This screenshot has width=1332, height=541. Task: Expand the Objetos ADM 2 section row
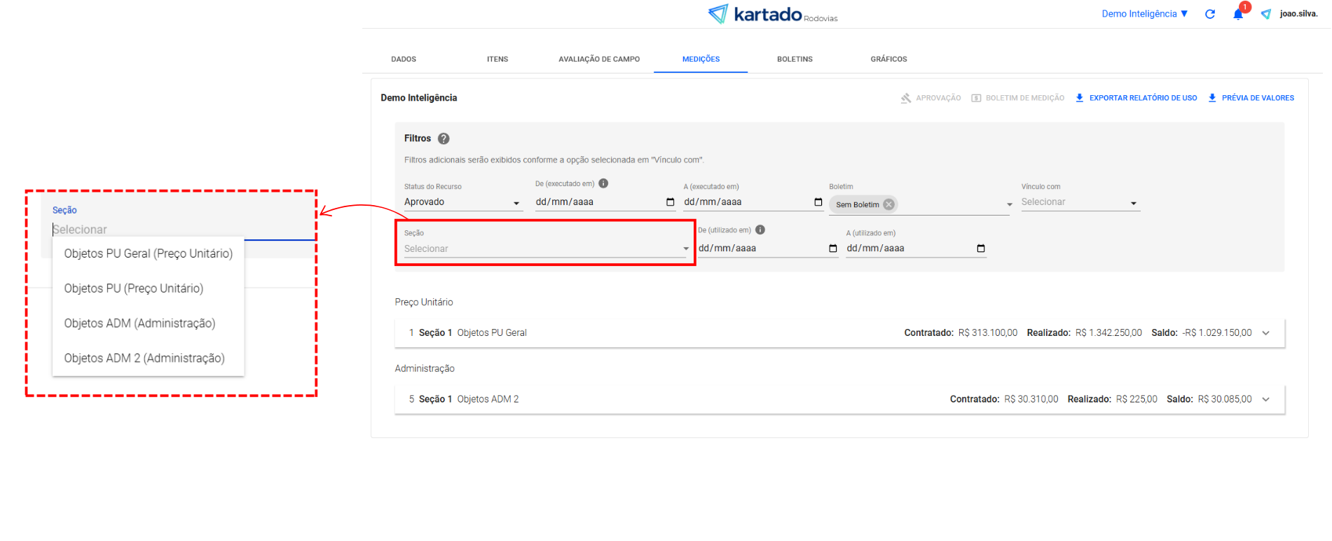[1265, 400]
